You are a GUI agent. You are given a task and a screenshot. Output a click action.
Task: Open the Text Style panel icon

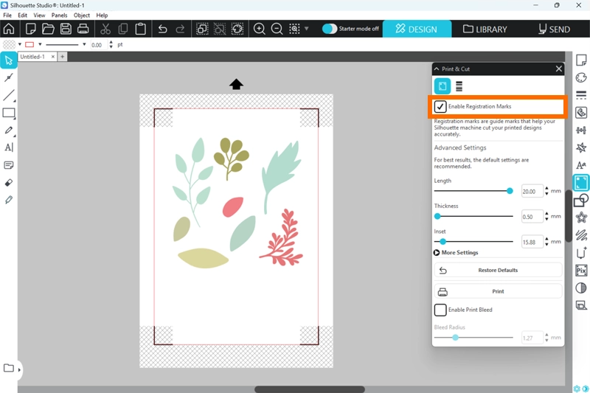point(581,165)
